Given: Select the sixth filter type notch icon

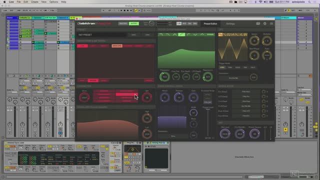Looking at the screenshot, I should point(195,34).
